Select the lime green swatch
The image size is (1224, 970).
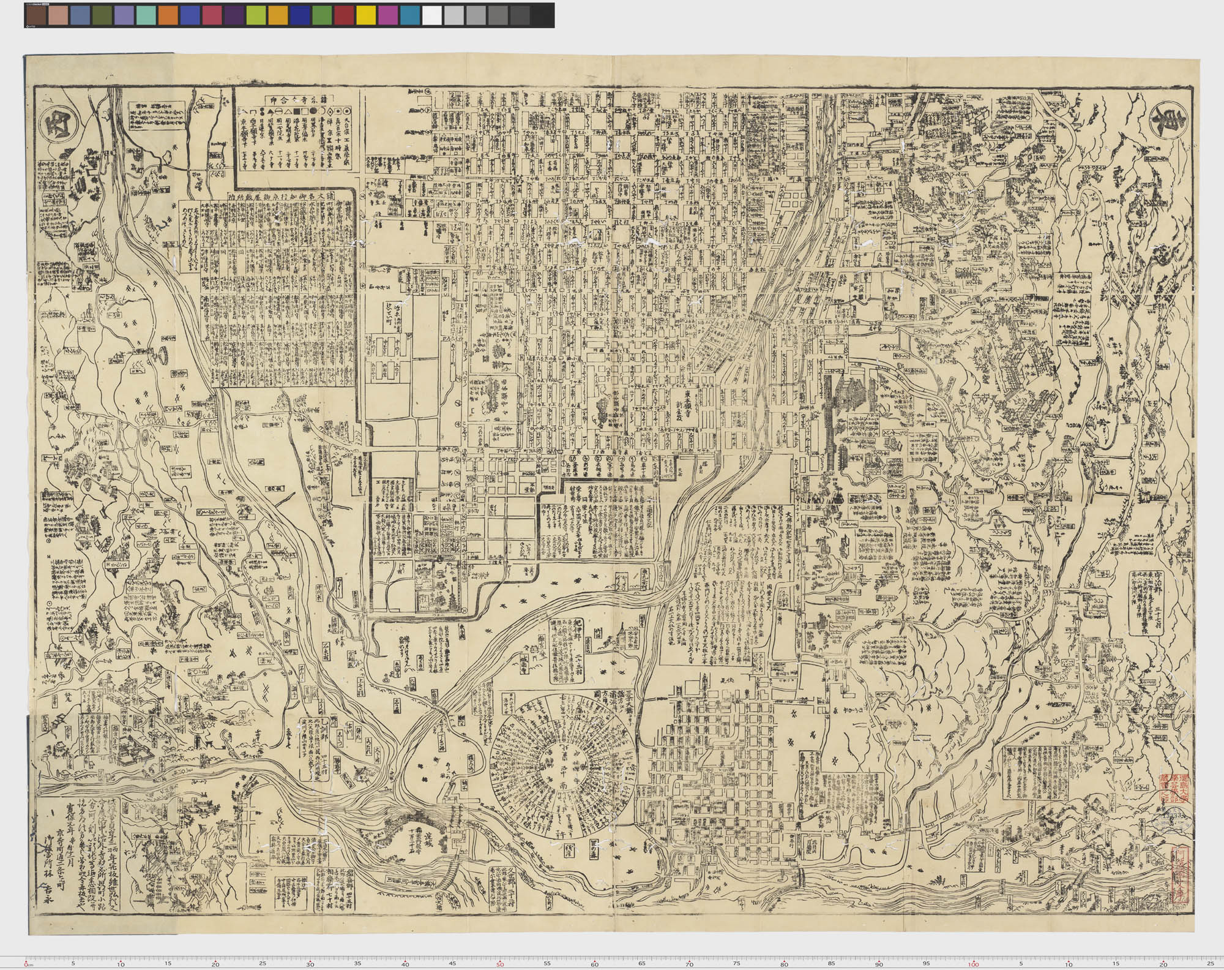point(256,16)
